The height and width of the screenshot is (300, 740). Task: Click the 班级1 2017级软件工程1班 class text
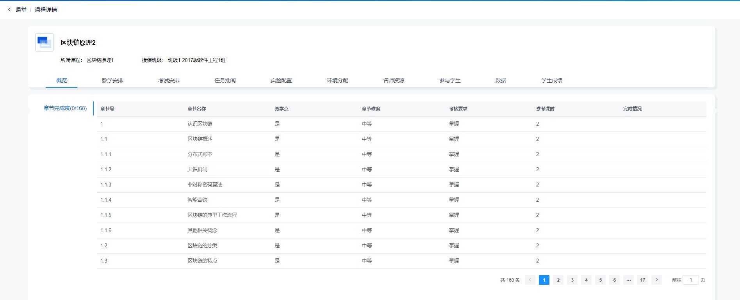(x=197, y=60)
